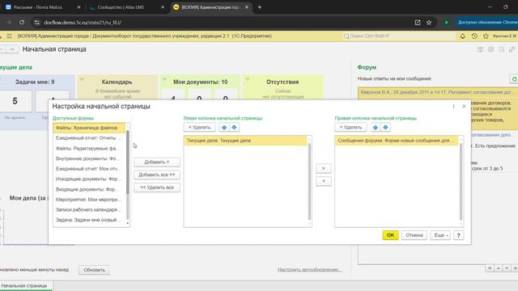
Task: Move left column item down with arrow icon
Action: coord(234,128)
